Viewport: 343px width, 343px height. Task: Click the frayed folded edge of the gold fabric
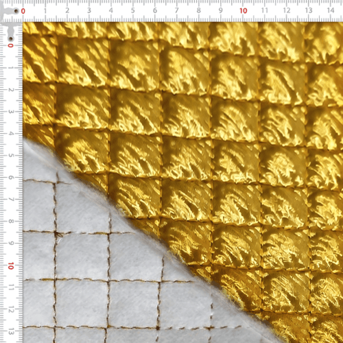(160, 240)
